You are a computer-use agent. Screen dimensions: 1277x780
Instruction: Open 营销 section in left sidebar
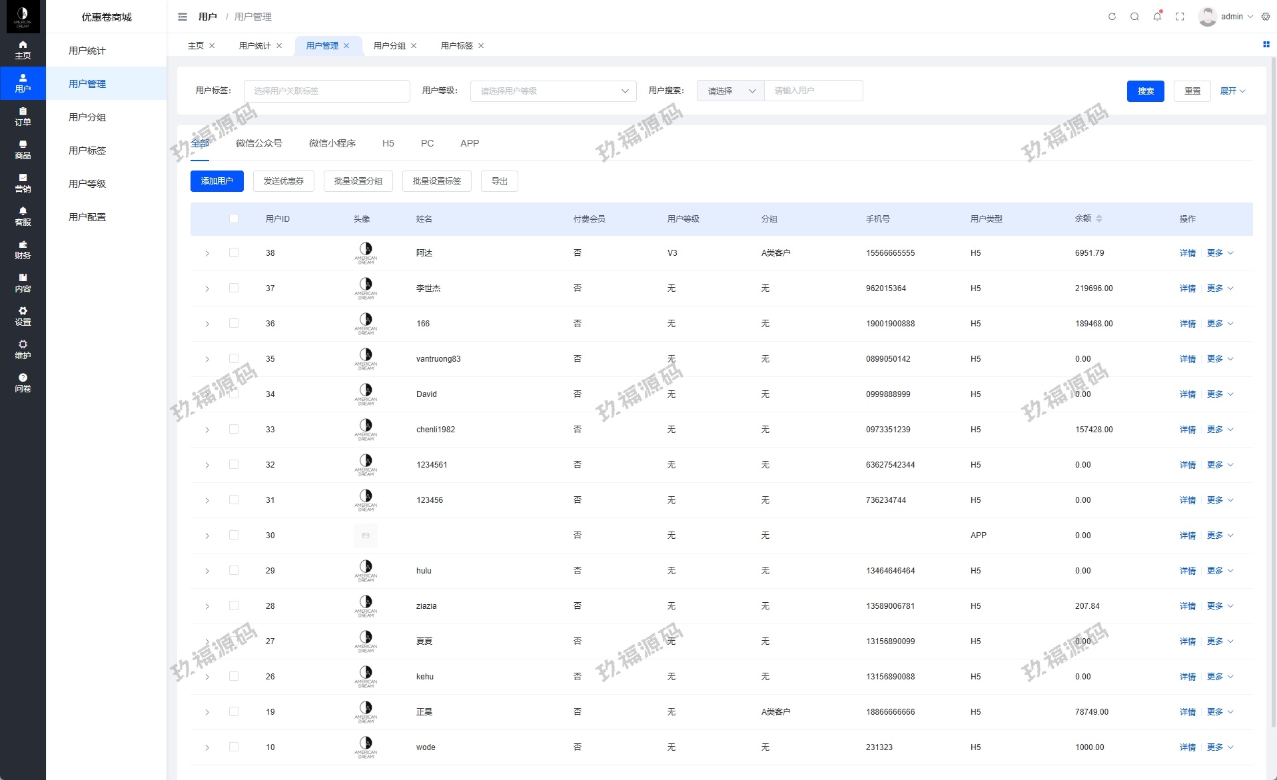[23, 183]
